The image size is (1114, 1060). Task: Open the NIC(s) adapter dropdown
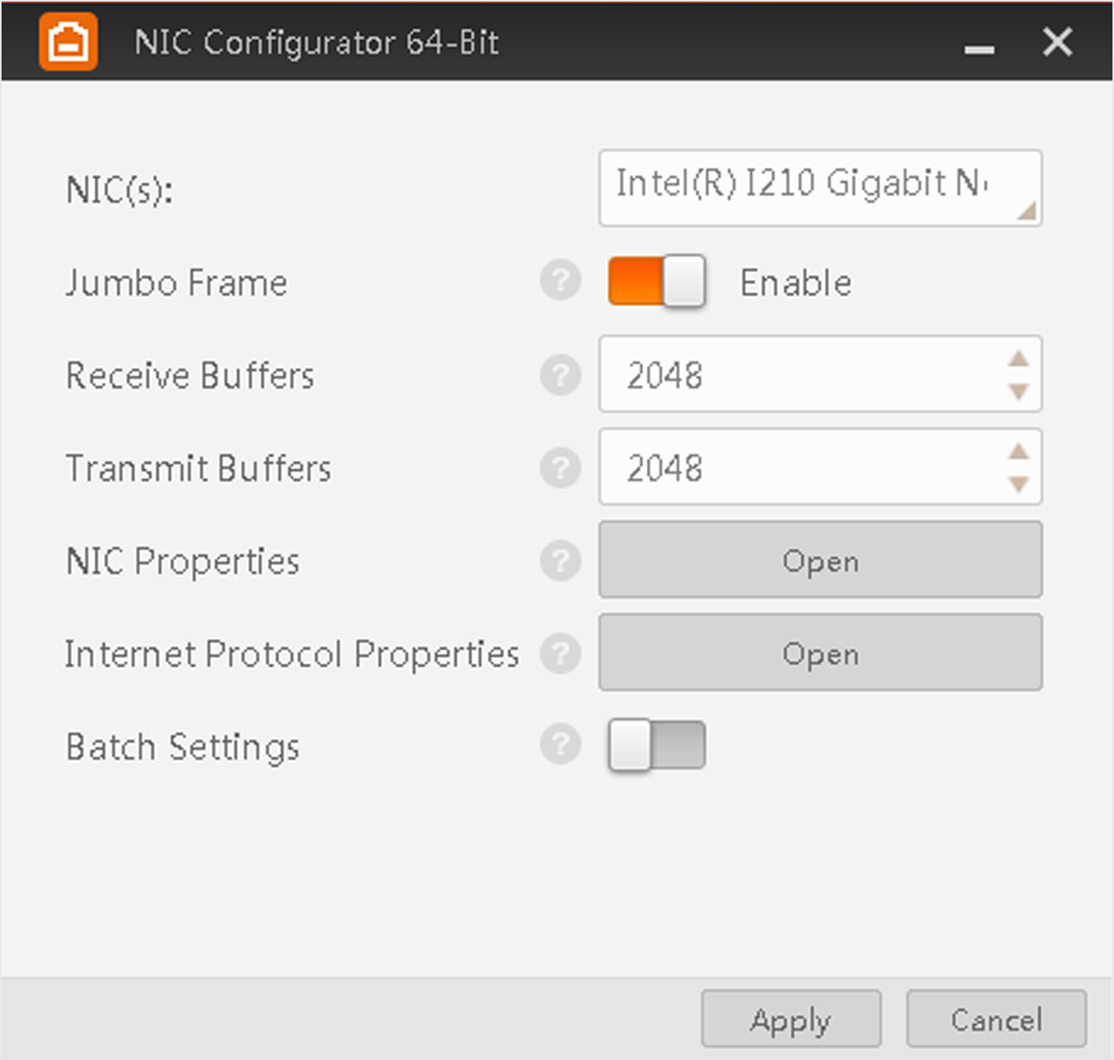pos(819,188)
